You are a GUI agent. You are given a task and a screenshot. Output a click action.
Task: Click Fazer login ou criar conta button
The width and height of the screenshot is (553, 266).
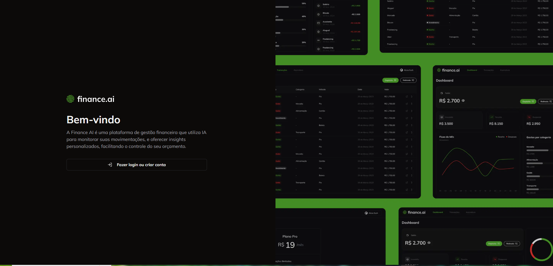136,165
